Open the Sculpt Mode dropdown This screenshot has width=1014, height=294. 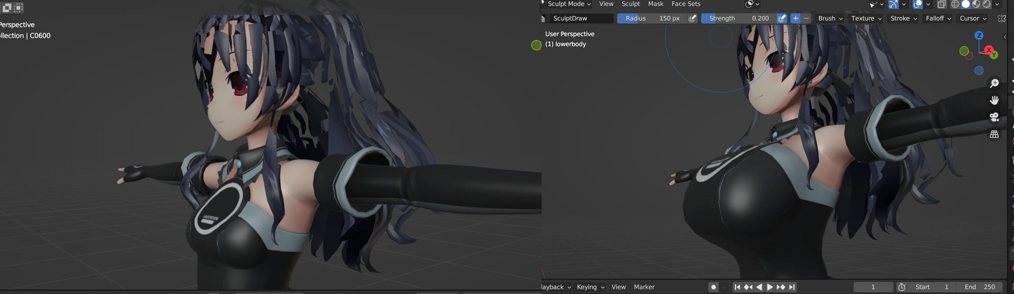569,4
